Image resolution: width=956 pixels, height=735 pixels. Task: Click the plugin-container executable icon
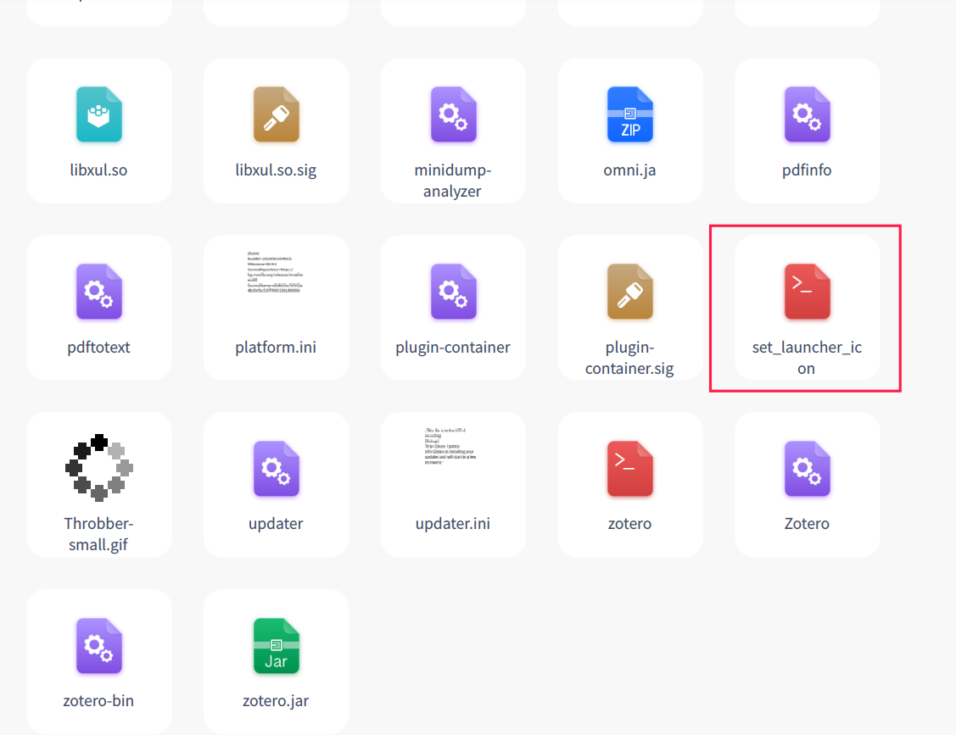coord(453,292)
